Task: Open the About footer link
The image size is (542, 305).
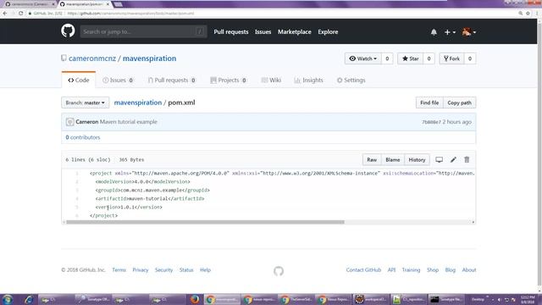Action: [469, 269]
